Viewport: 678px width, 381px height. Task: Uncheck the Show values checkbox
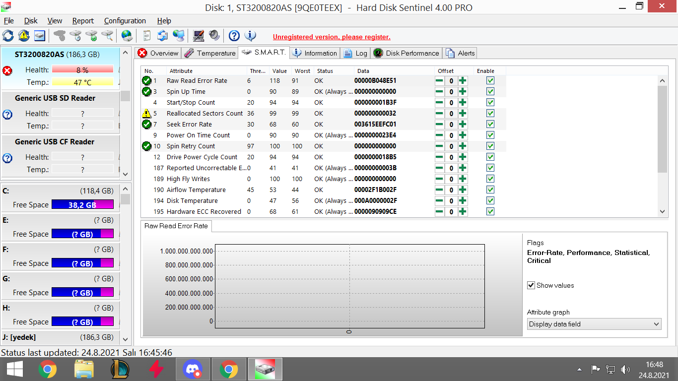(x=531, y=286)
